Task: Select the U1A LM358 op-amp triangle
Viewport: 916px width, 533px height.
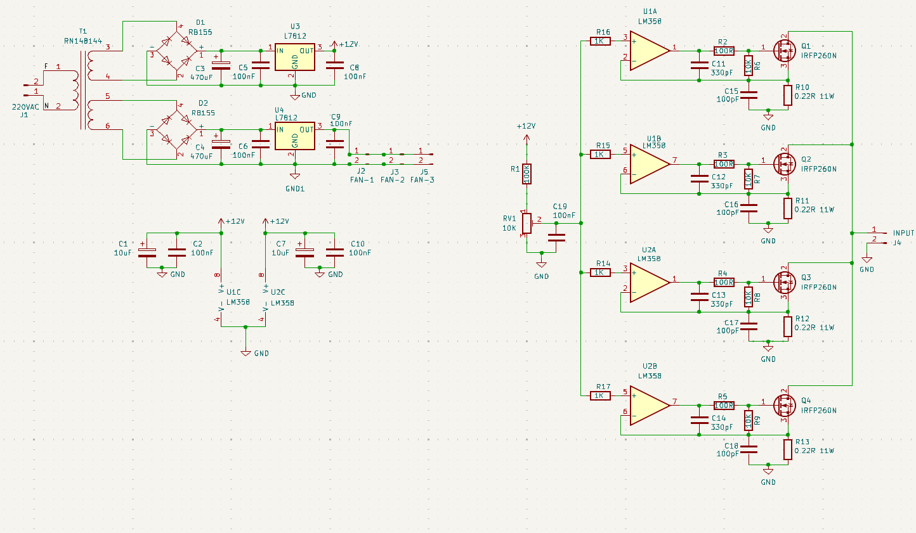Action: point(650,50)
